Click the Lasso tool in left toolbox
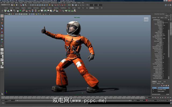This screenshot has width=172, height=107. [2, 19]
